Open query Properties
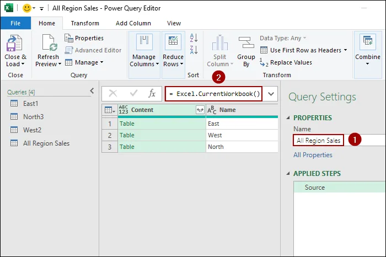 click(x=84, y=38)
